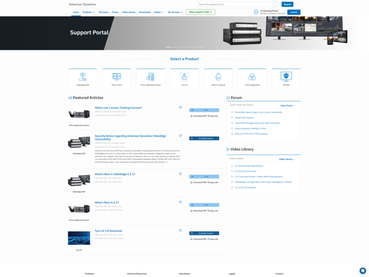Click the Tyco AI article blue thumbnail
Screen dimensions: 369x277
click(x=79, y=238)
